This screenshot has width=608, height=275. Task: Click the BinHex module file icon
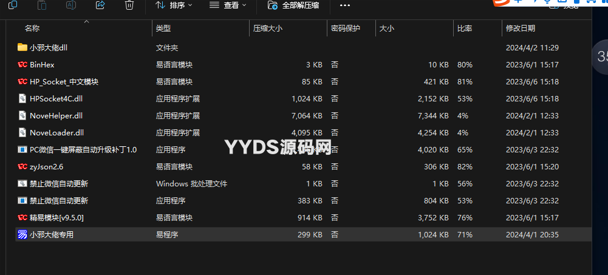[x=22, y=64]
